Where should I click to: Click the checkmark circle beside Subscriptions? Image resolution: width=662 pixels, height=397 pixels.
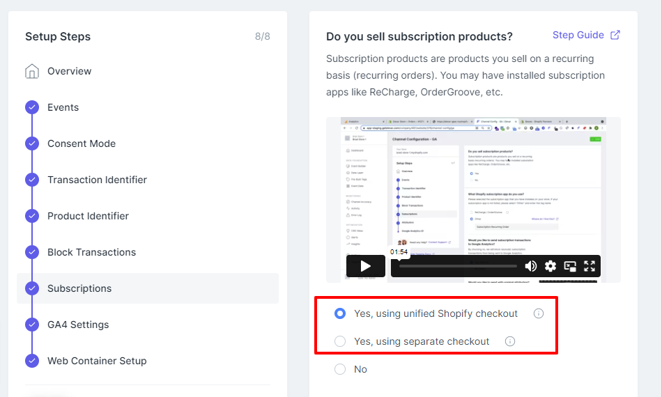click(32, 288)
